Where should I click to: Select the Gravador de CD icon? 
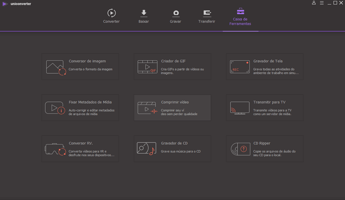(147, 149)
